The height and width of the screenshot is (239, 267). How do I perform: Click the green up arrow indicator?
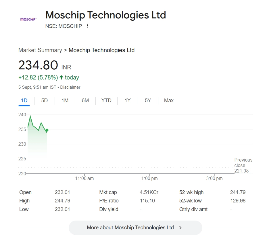coord(61,77)
